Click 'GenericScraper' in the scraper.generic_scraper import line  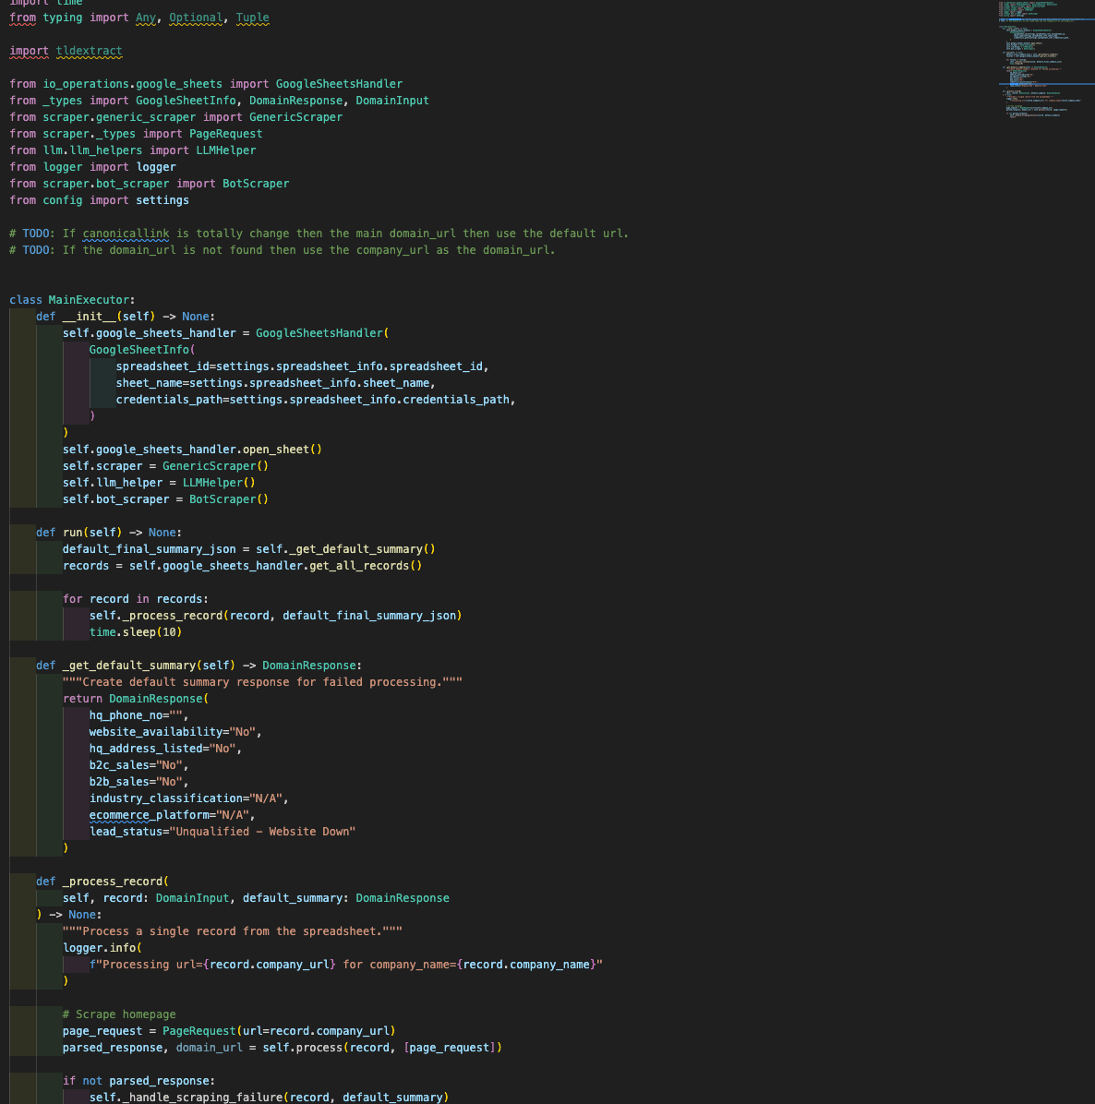pos(295,117)
